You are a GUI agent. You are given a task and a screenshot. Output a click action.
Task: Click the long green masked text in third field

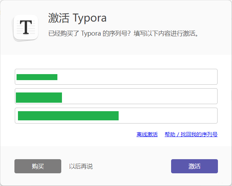[68, 116]
